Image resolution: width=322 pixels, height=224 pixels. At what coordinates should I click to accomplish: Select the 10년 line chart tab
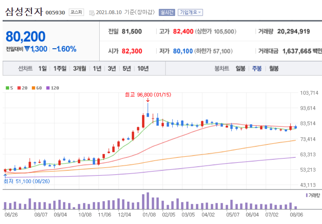[x=143, y=68]
